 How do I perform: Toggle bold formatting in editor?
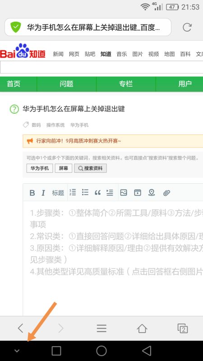pyautogui.click(x=32, y=193)
